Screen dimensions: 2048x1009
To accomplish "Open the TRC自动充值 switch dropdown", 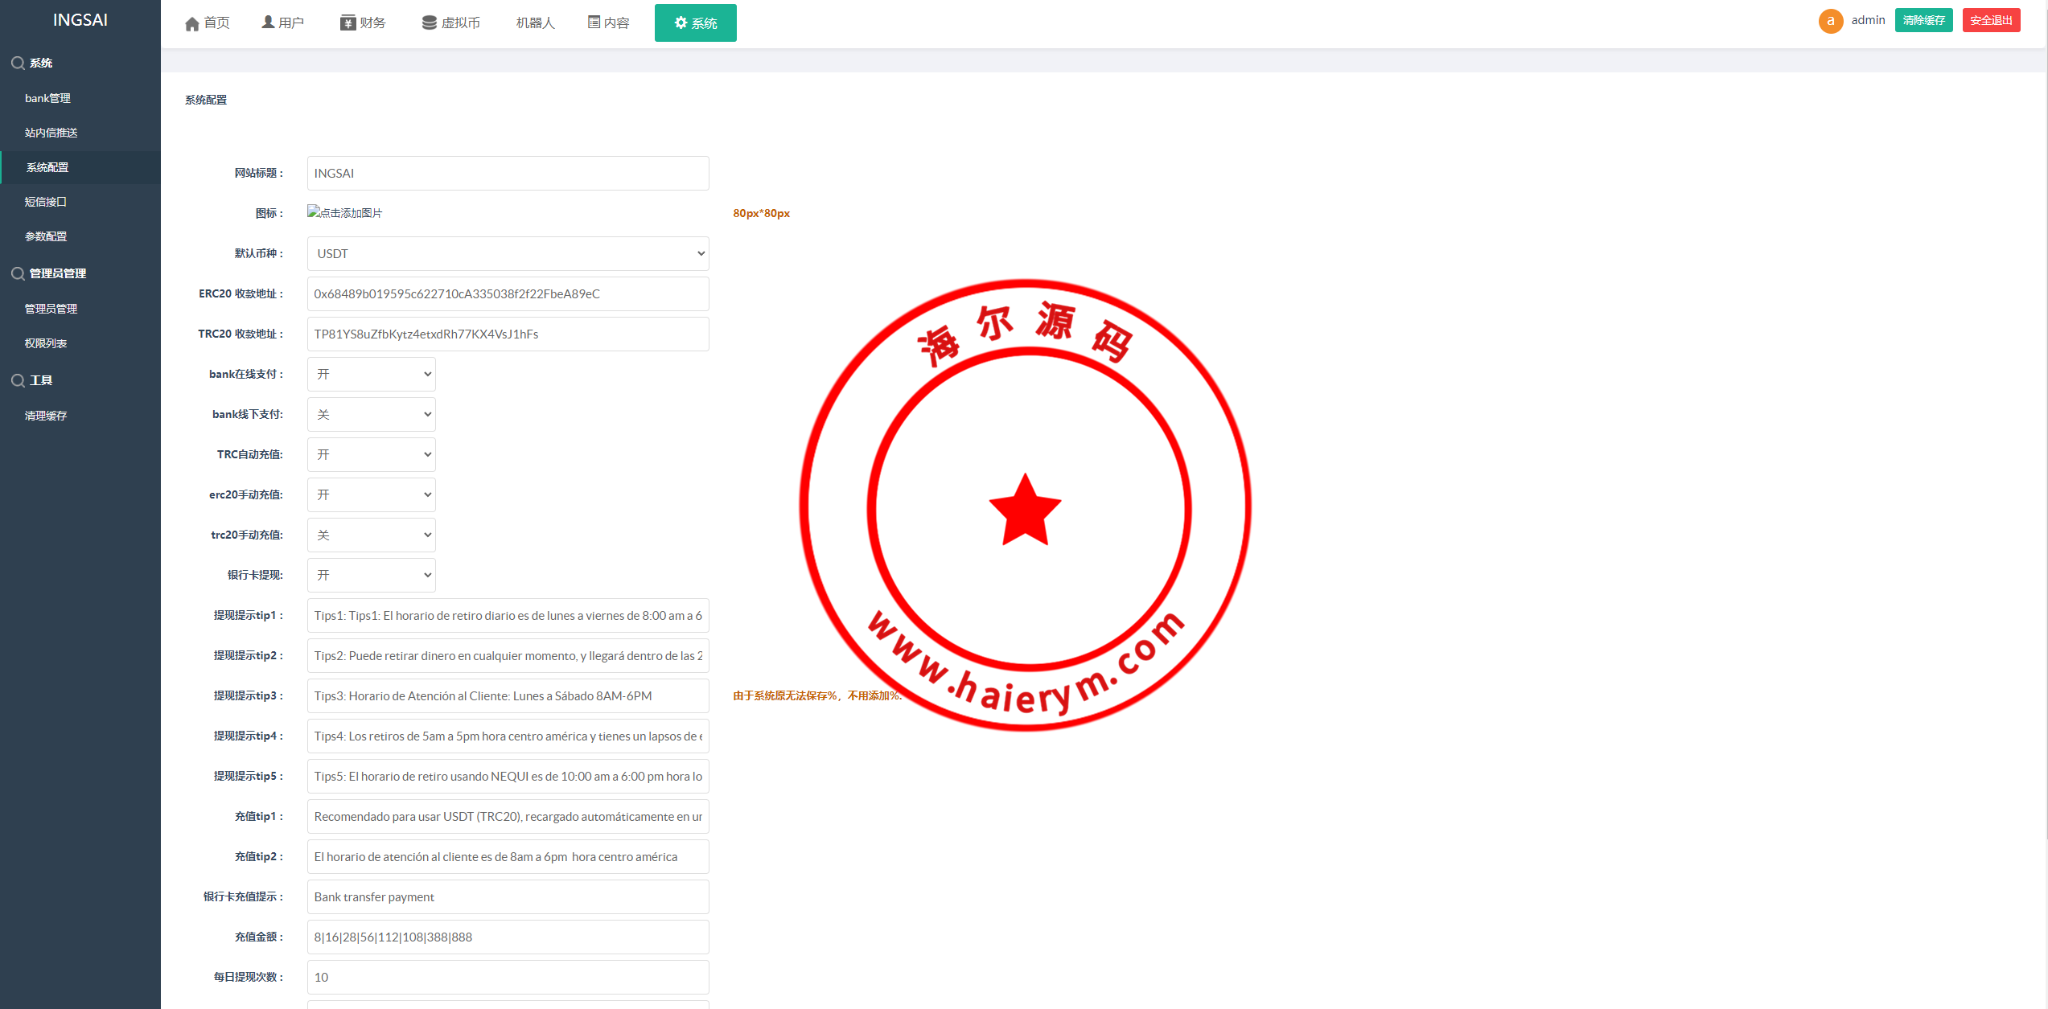I will [371, 455].
